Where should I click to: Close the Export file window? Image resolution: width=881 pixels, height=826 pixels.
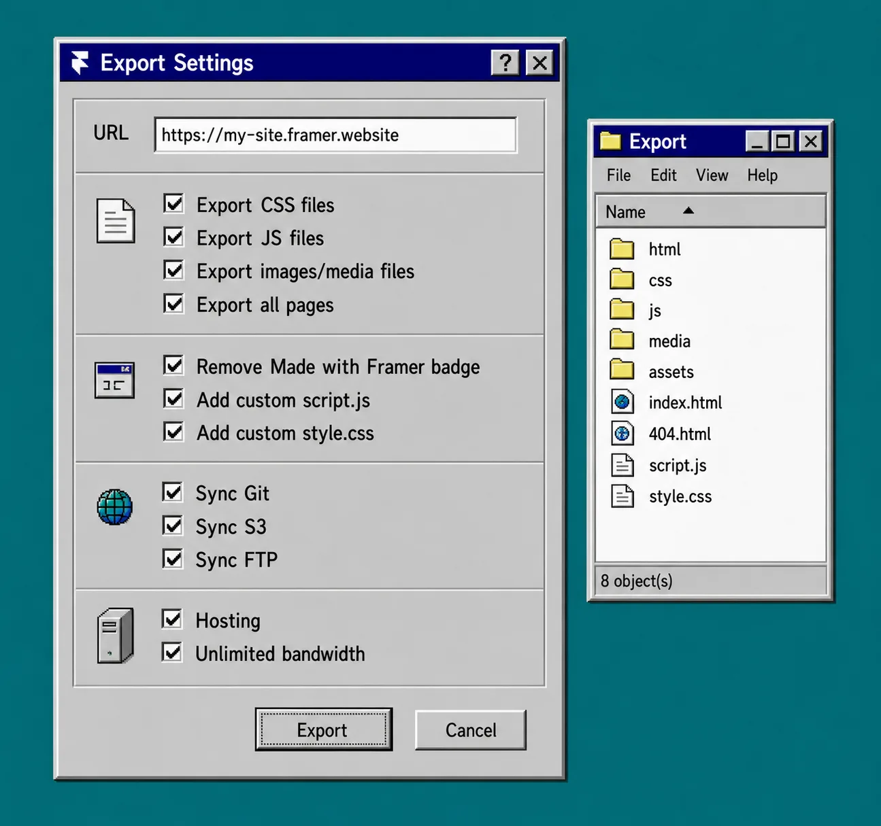point(810,141)
